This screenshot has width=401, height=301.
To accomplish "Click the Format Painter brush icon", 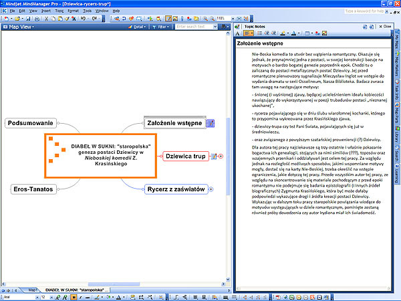I will (67, 19).
